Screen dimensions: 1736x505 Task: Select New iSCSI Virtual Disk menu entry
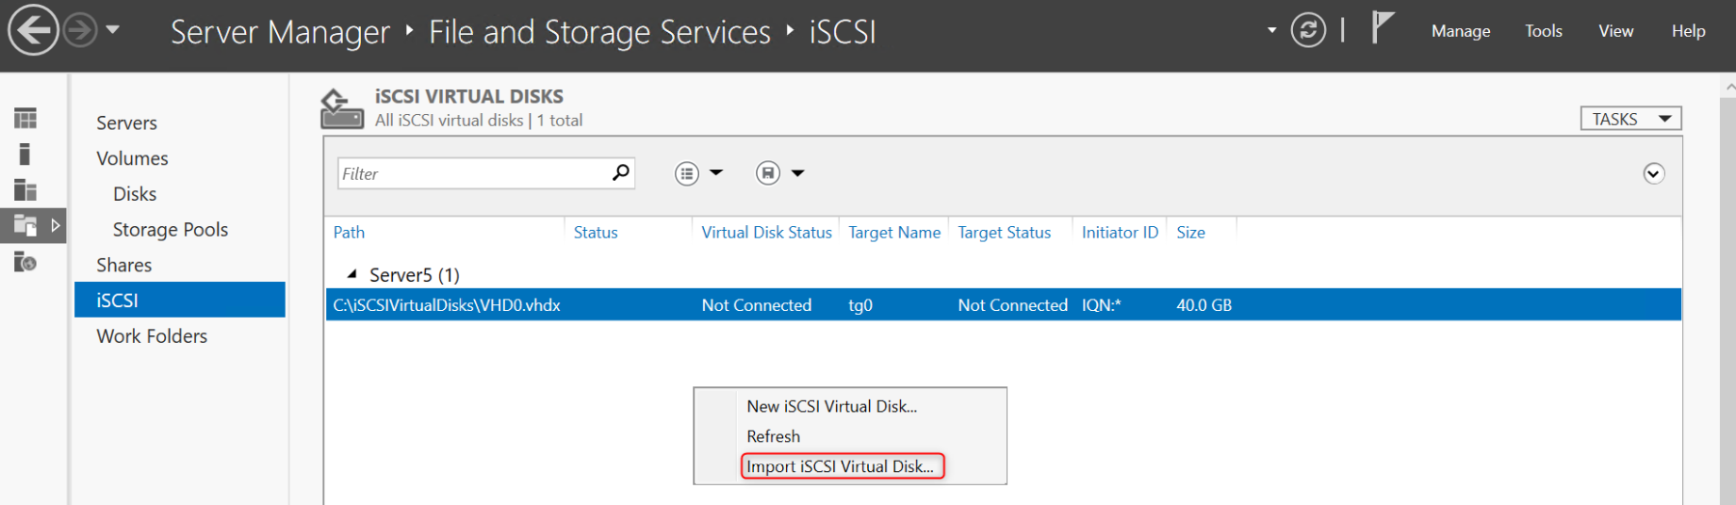831,406
